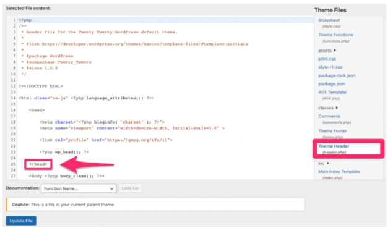
Task: Open print.css file
Action: coord(327,59)
